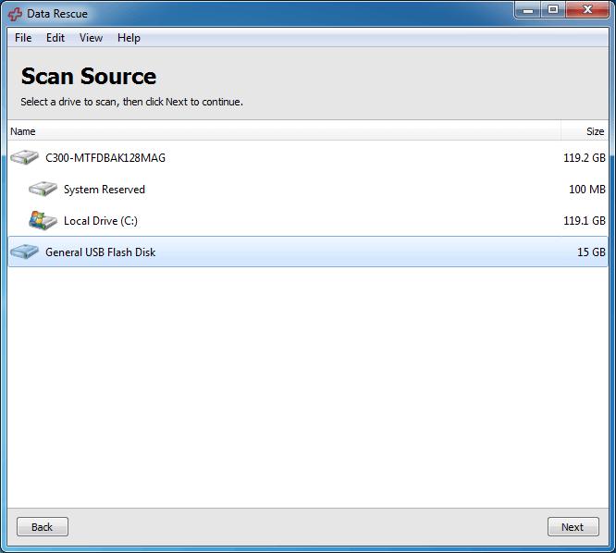This screenshot has width=616, height=553.
Task: Open the View menu
Action: point(92,38)
